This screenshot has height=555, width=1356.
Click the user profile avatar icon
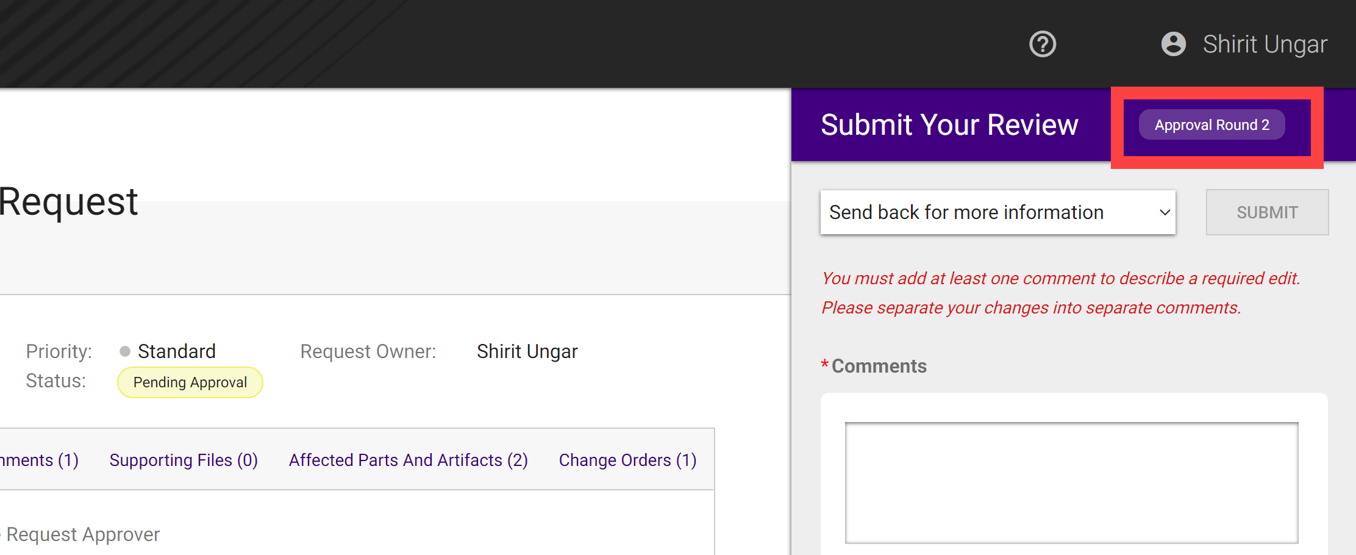point(1173,44)
